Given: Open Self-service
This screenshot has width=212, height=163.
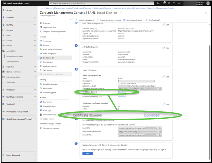Looking at the screenshot, I should tap(47, 70).
